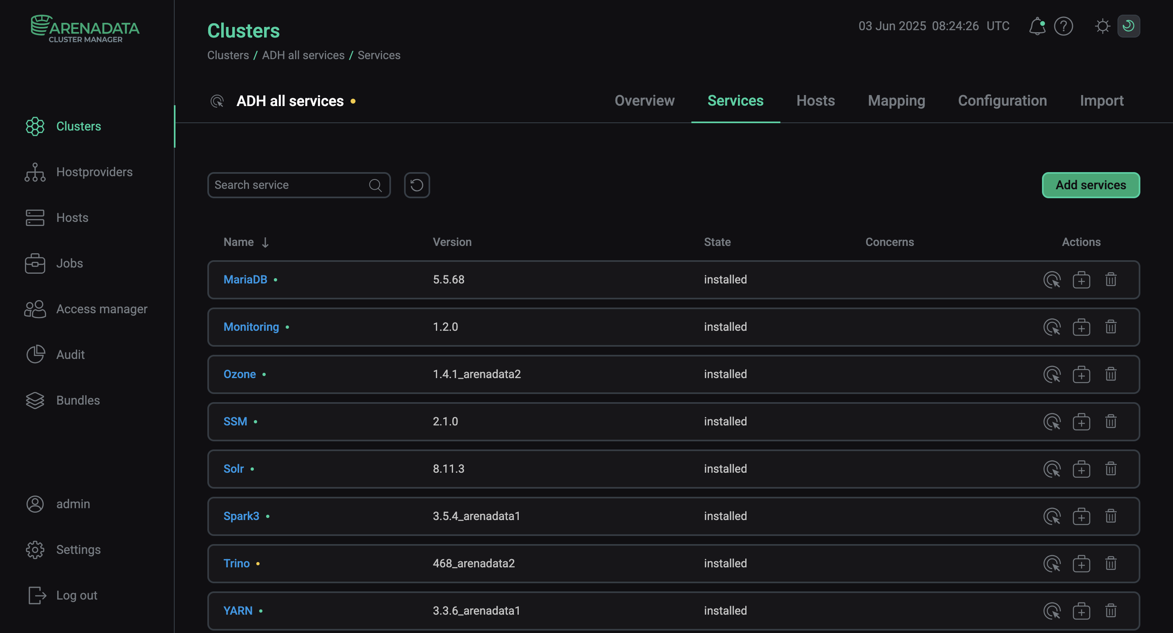The height and width of the screenshot is (633, 1173).
Task: Click the ADH all services breadcrumb
Action: click(x=303, y=55)
